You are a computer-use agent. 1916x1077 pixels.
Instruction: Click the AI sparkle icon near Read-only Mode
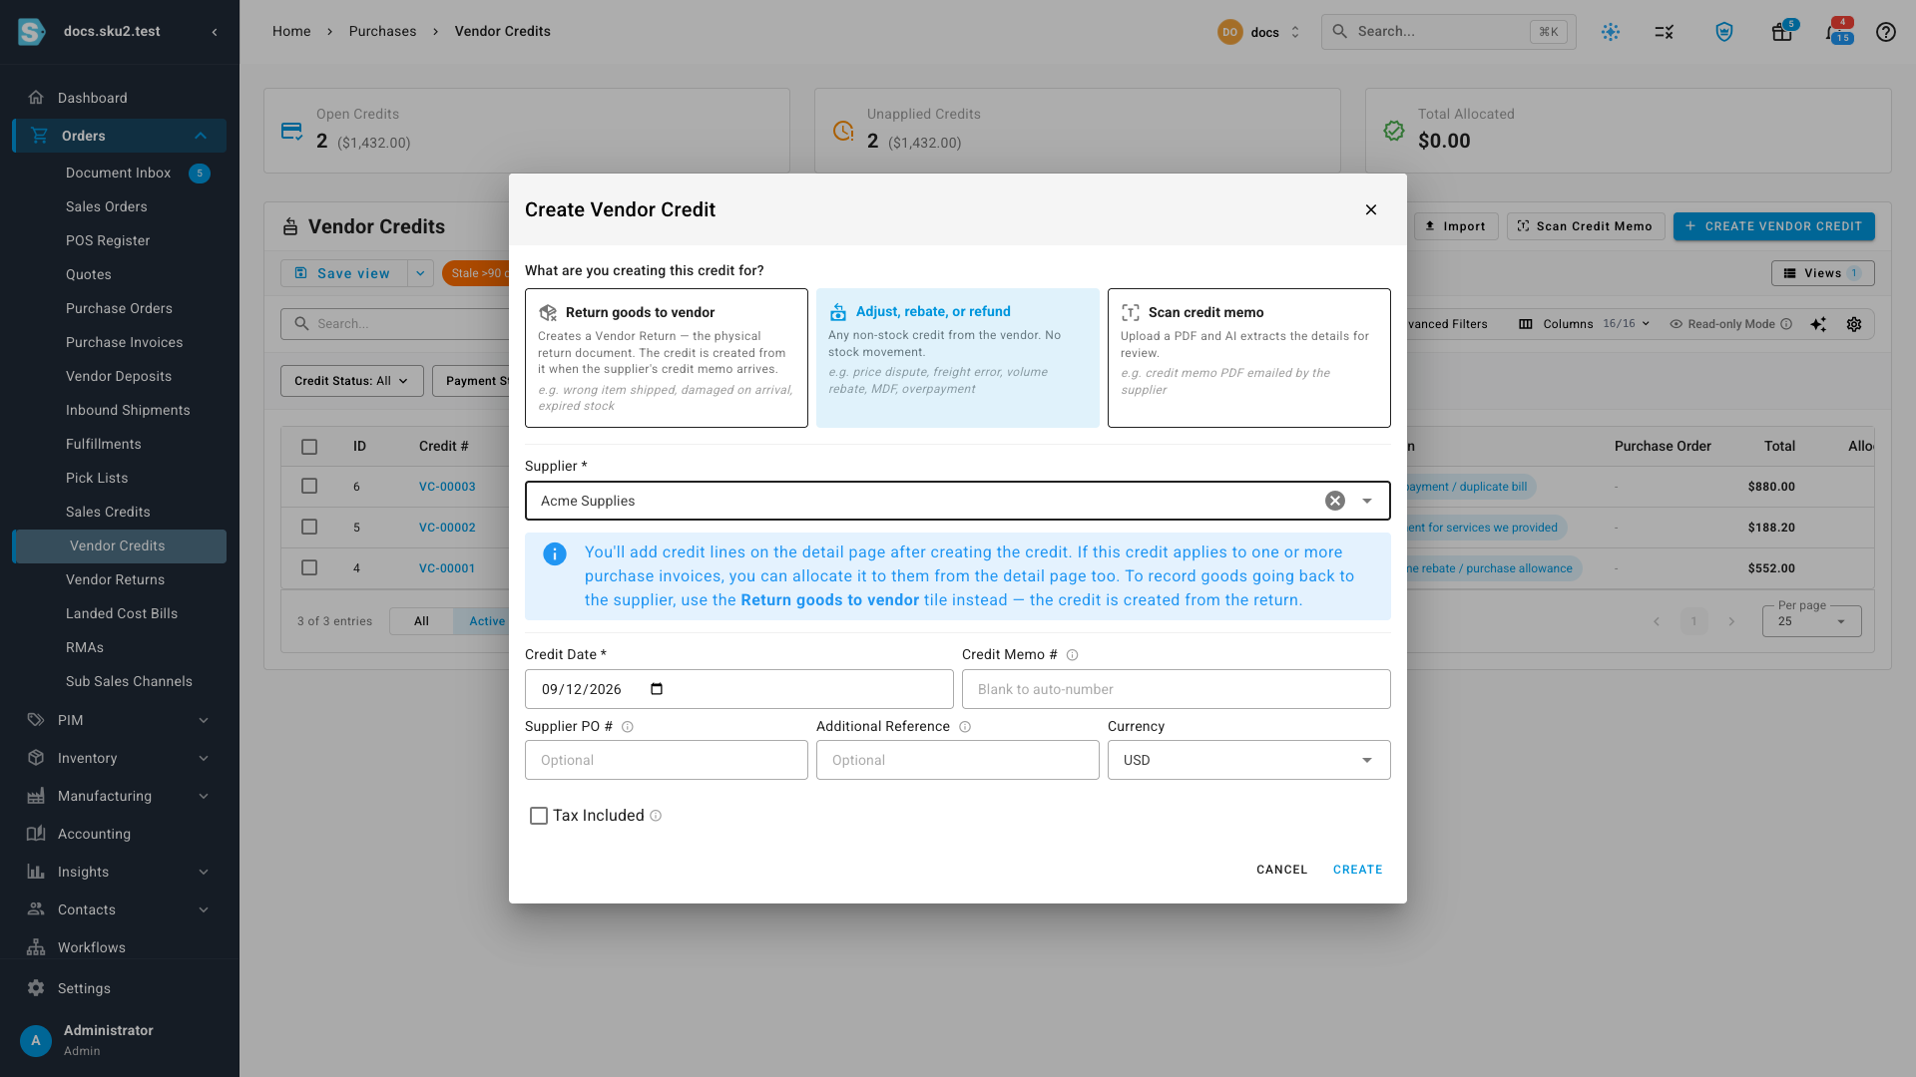point(1818,324)
